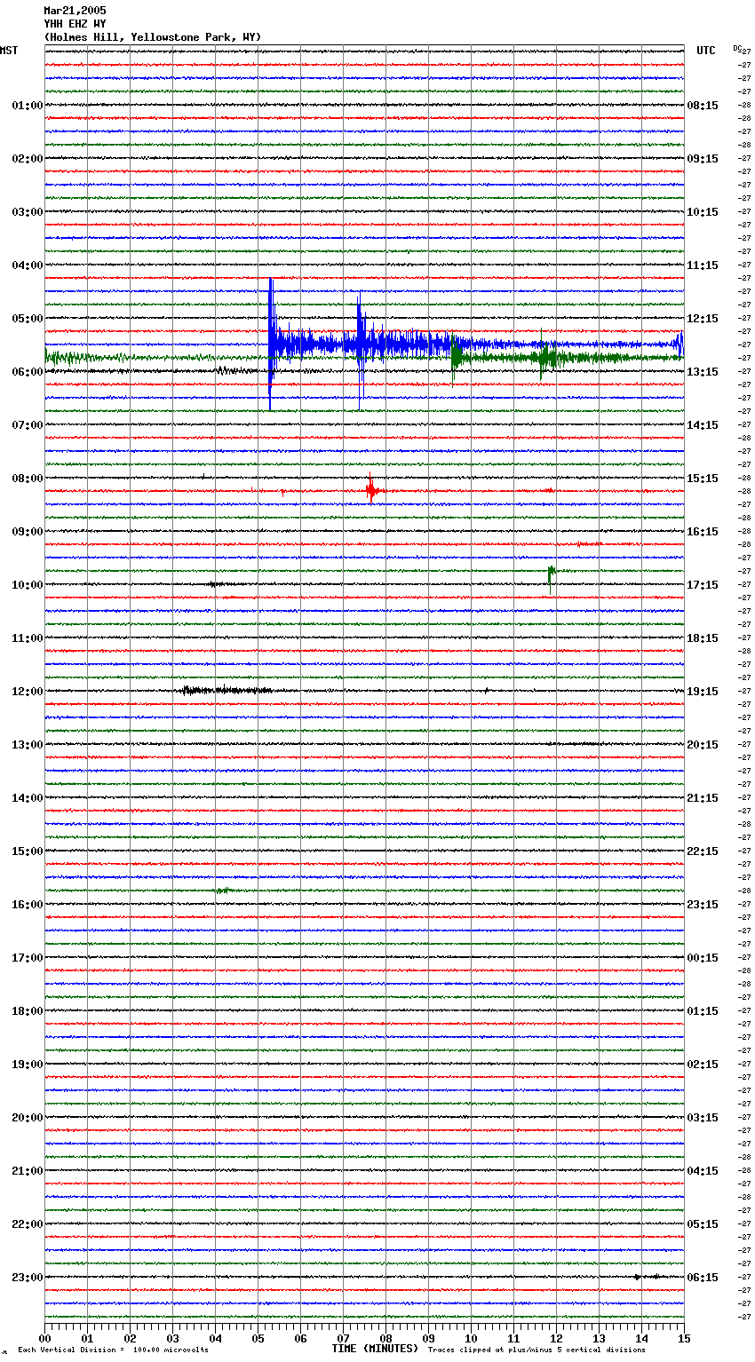Click minute tick label 05 on bottom axis
755x1362 pixels.
[258, 1338]
